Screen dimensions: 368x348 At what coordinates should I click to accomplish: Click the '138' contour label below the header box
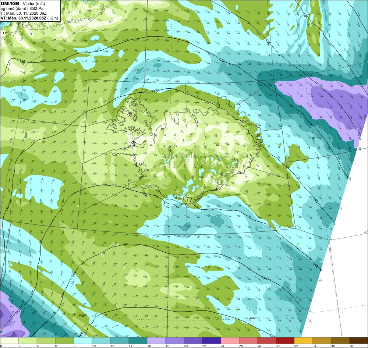[22, 61]
